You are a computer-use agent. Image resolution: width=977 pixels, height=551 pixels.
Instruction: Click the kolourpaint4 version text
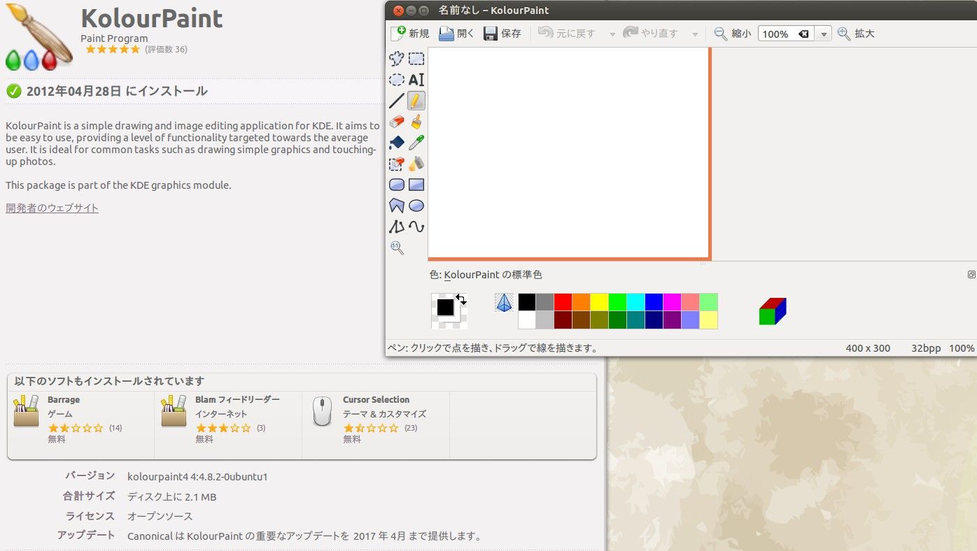coord(197,477)
